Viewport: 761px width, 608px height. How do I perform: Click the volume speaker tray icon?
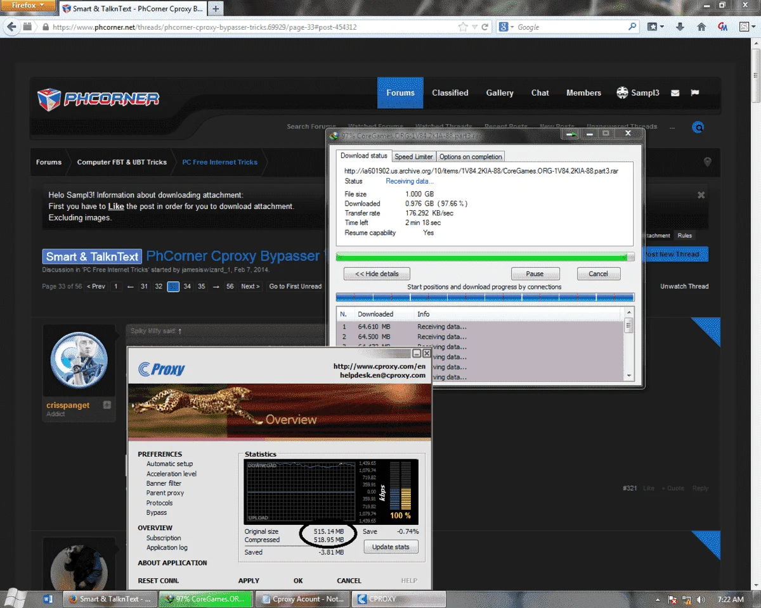[x=700, y=599]
